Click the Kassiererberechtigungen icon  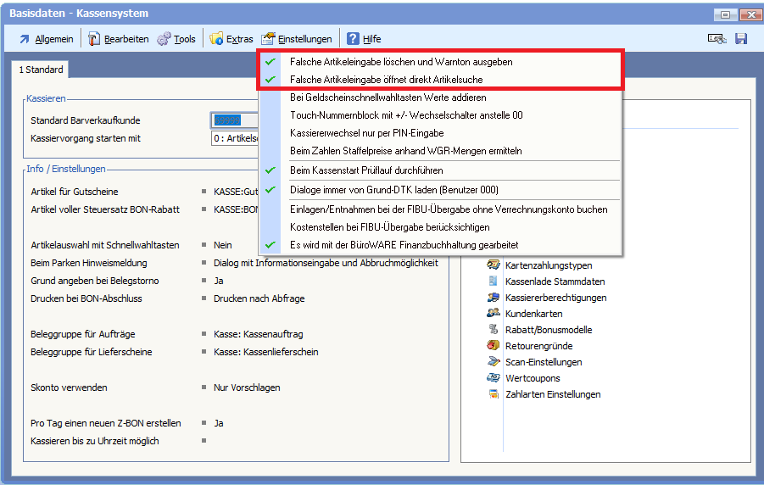[x=494, y=298]
